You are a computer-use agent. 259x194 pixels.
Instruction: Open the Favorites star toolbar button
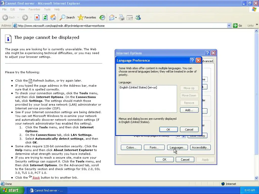pyautogui.click(x=87, y=17)
